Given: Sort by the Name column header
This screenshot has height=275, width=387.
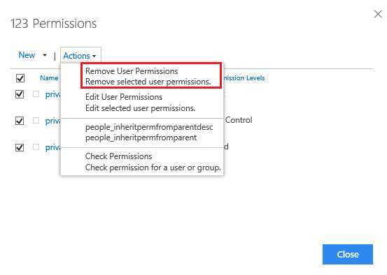Looking at the screenshot, I should click(x=49, y=78).
